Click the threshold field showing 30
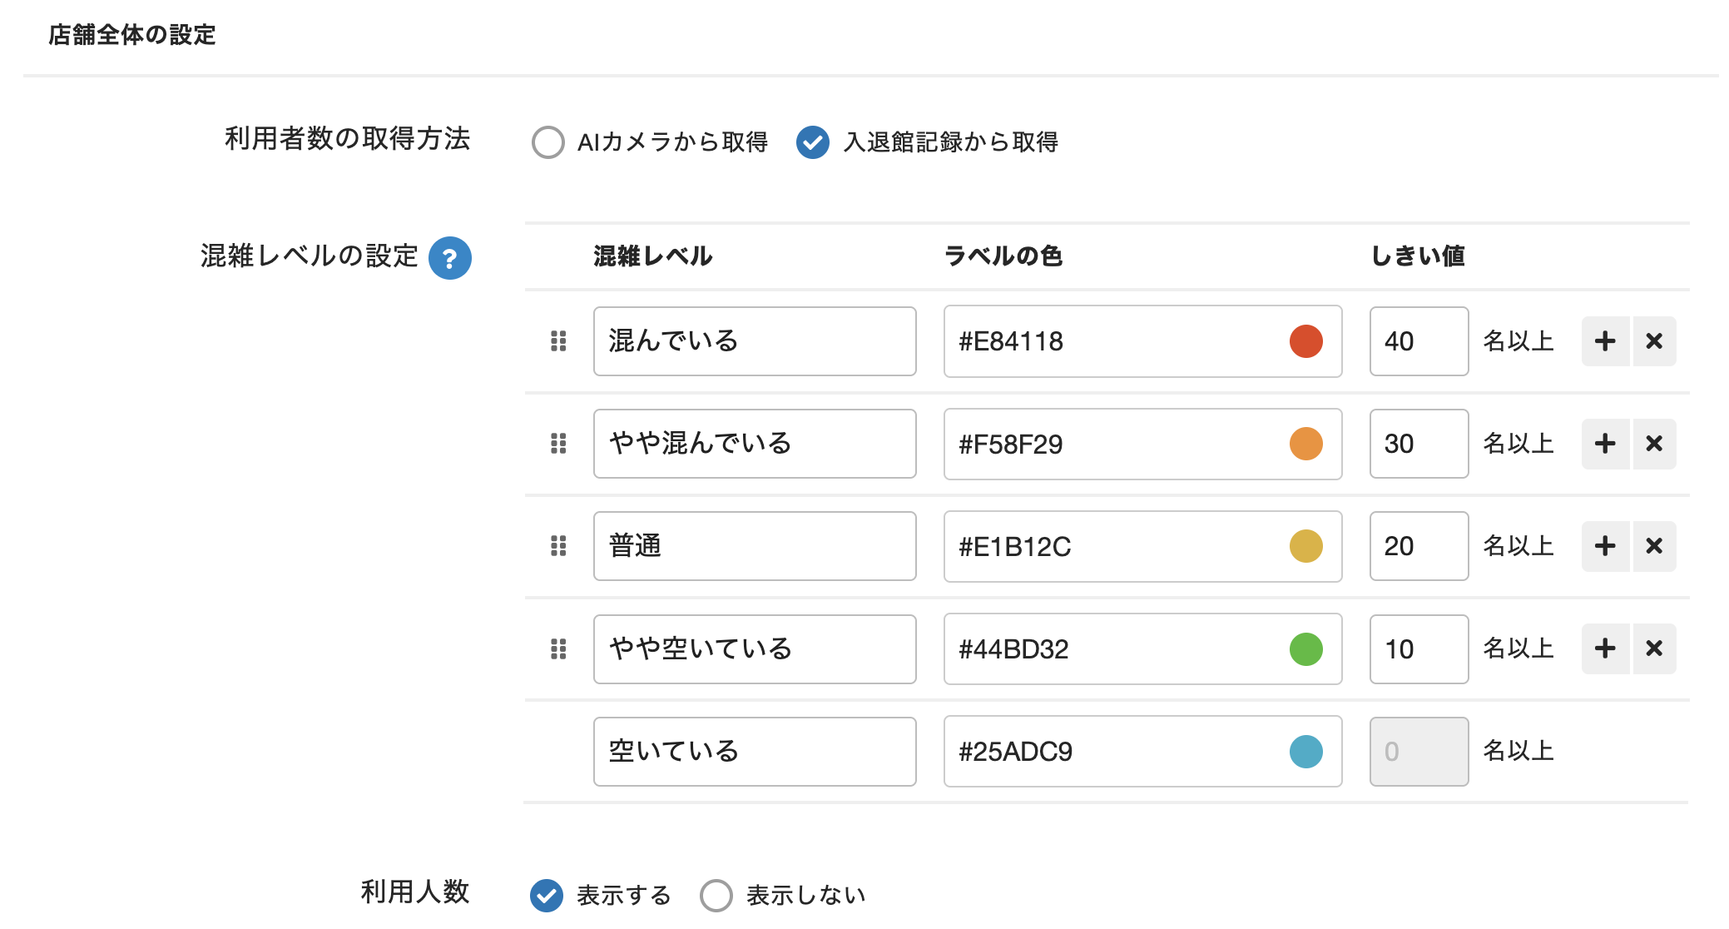Viewport: 1729px width, 929px height. (x=1418, y=444)
